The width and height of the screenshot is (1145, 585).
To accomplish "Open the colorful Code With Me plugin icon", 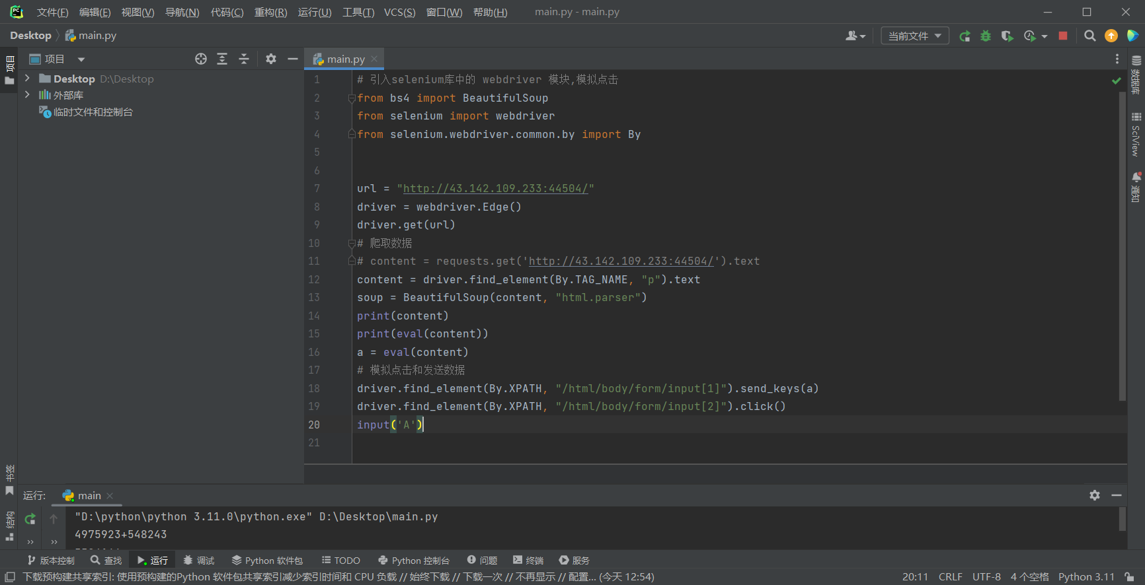I will 1132,36.
